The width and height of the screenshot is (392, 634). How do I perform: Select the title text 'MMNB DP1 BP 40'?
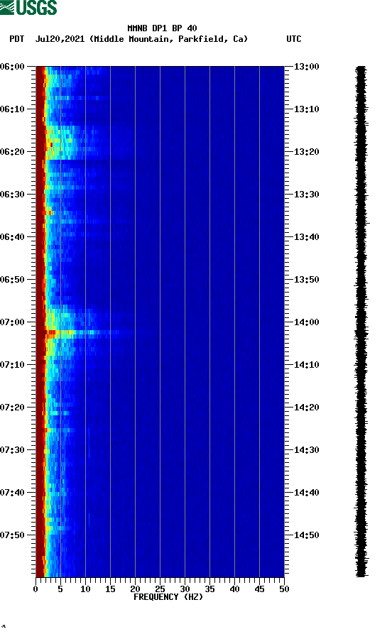tap(162, 28)
